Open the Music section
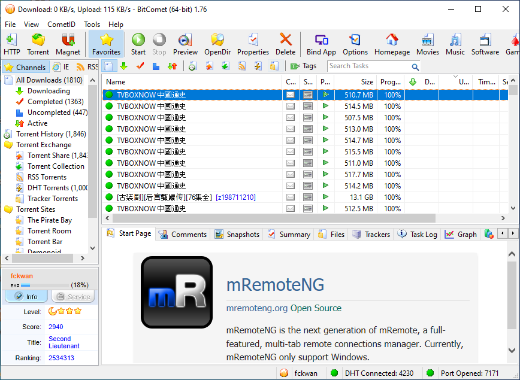The image size is (520, 380). (x=455, y=44)
